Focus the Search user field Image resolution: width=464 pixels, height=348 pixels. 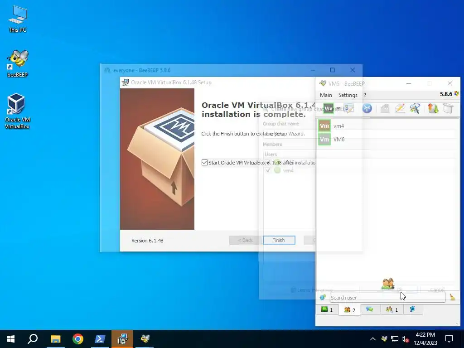[x=388, y=297]
